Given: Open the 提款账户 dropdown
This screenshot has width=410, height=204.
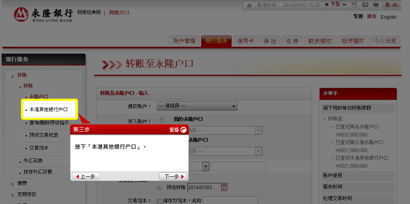Looking at the screenshot, I should [197, 106].
